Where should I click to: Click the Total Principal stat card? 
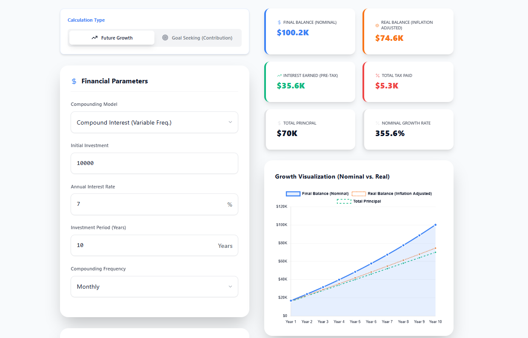point(310,129)
